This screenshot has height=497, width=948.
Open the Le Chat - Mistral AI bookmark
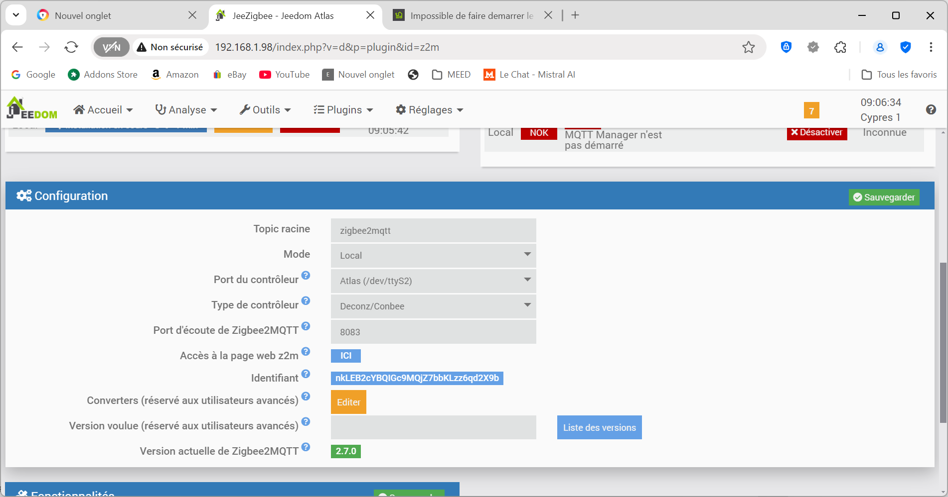tap(529, 75)
